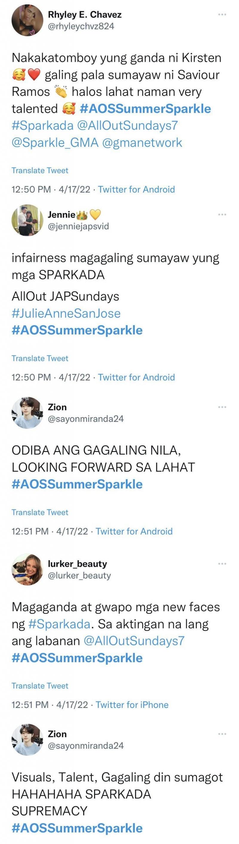Open #AOSSummerSparkle hashtag in Jennie's tweet
The width and height of the screenshot is (239, 844).
coord(77,330)
